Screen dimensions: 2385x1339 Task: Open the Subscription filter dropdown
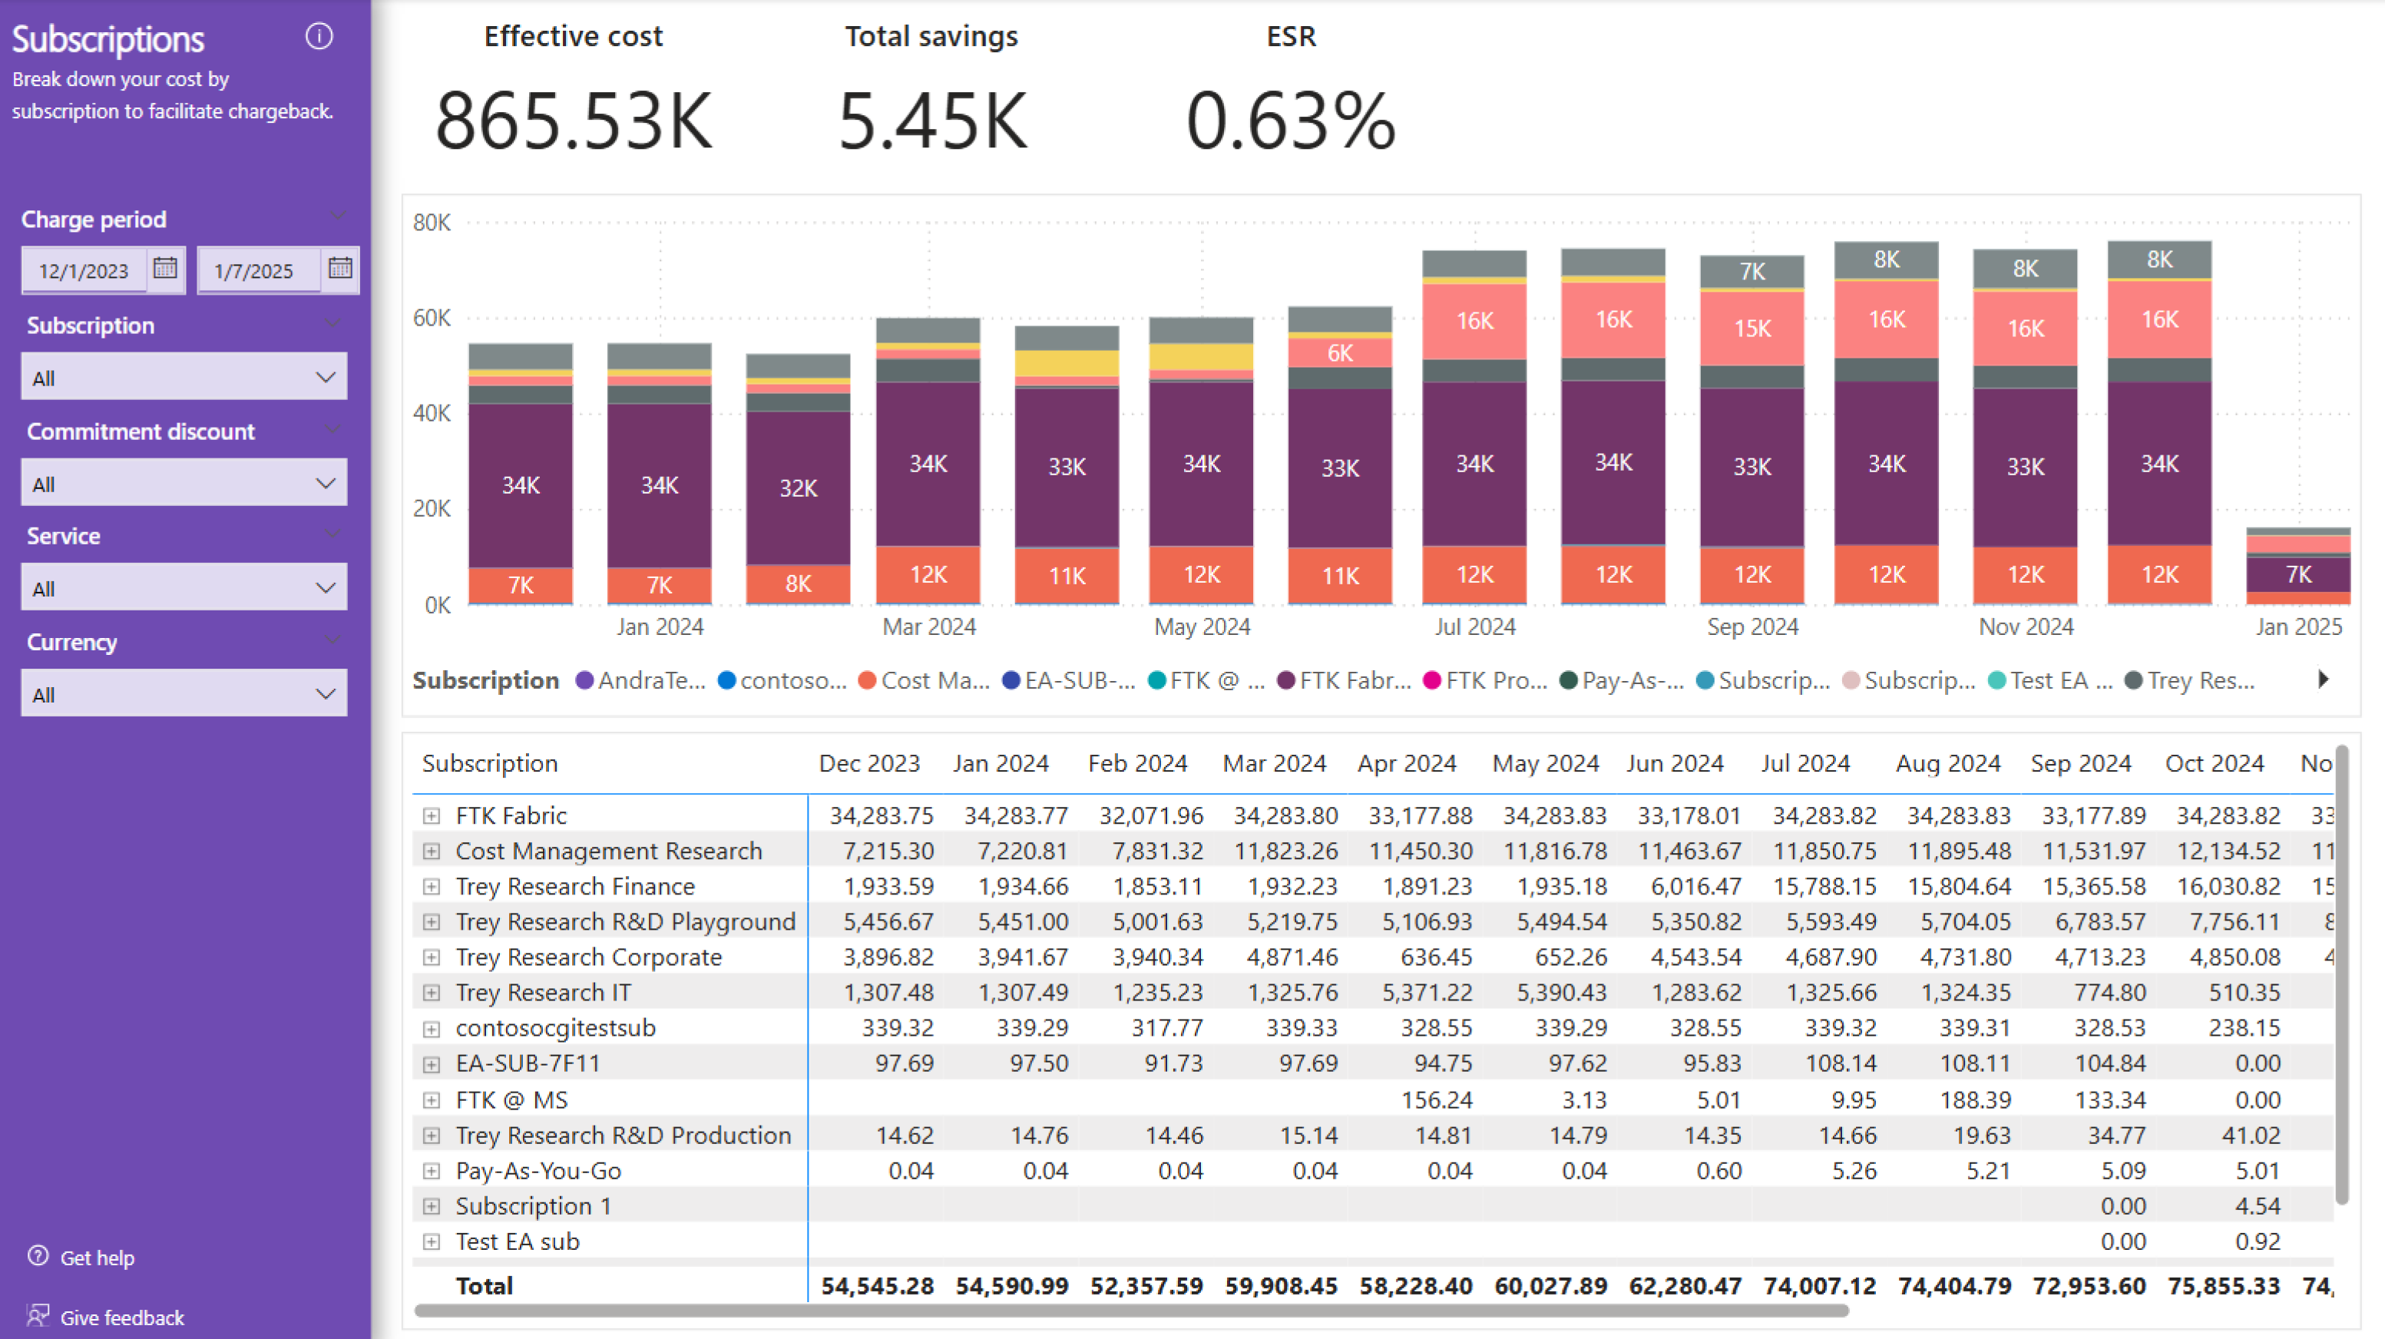(184, 377)
